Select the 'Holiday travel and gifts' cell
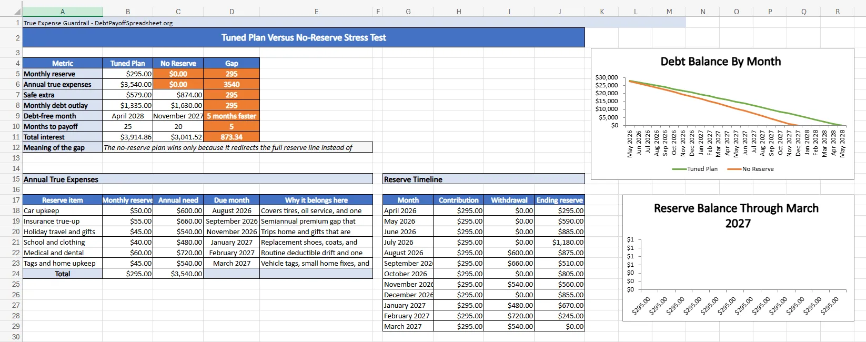 tap(63, 232)
